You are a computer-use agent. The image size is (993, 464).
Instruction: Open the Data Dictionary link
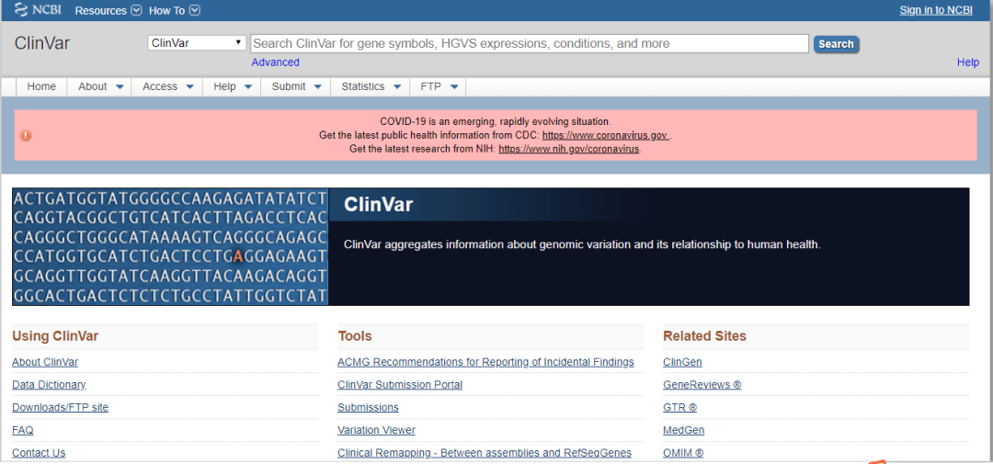click(49, 384)
